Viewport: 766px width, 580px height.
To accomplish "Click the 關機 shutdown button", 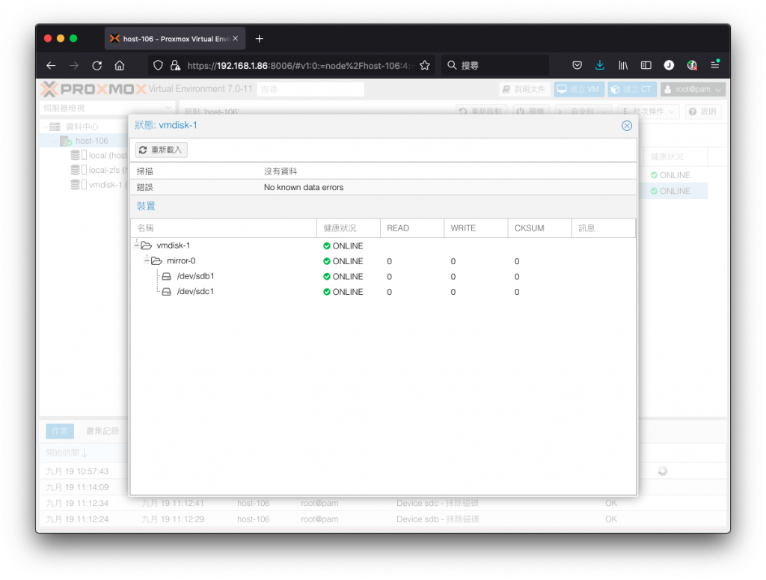I will point(530,112).
